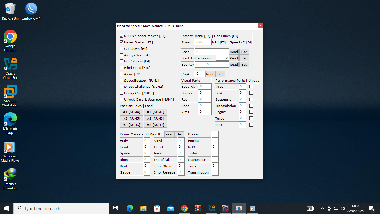The width and height of the screenshot is (380, 214).
Task: Launch Google Chrome from the desktop
Action: coord(10,41)
